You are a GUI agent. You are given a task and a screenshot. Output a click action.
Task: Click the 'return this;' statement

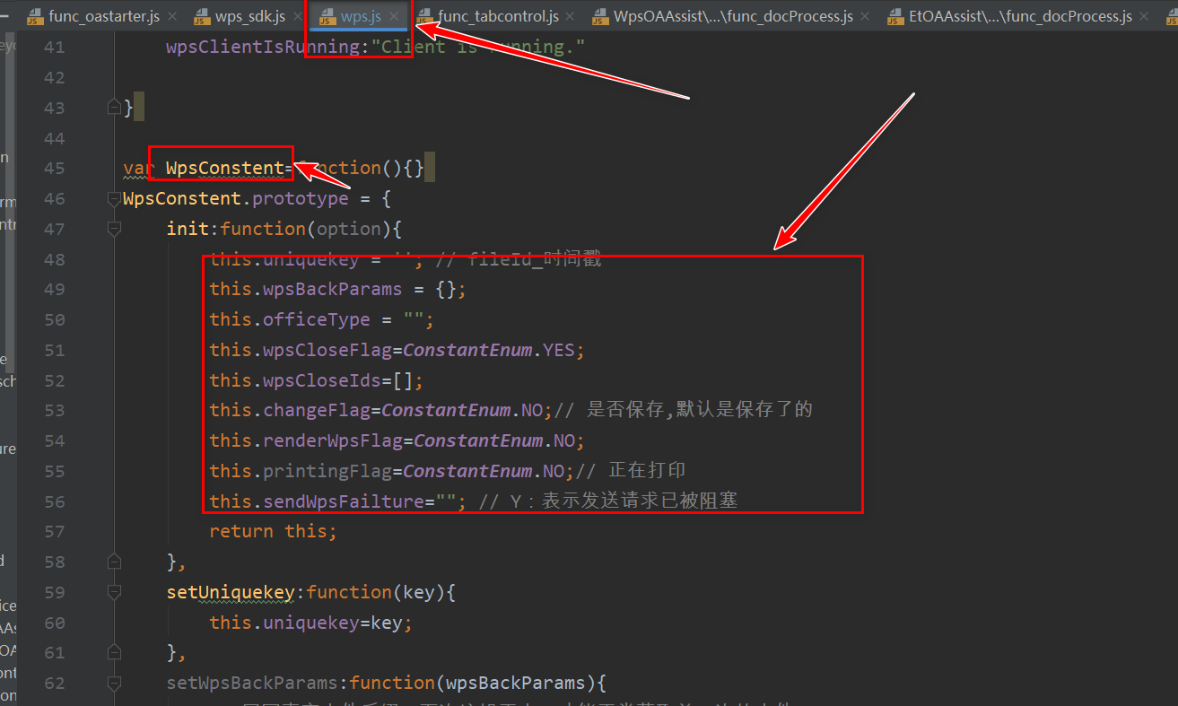tap(274, 531)
